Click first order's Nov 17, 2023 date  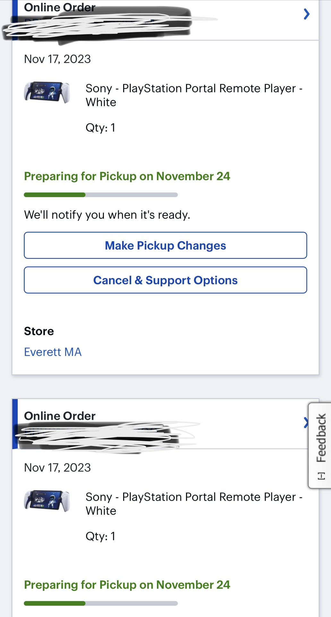(57, 59)
